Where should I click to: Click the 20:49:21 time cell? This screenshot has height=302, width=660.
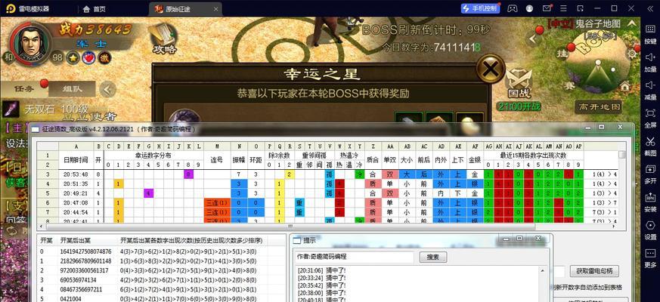[x=76, y=193]
